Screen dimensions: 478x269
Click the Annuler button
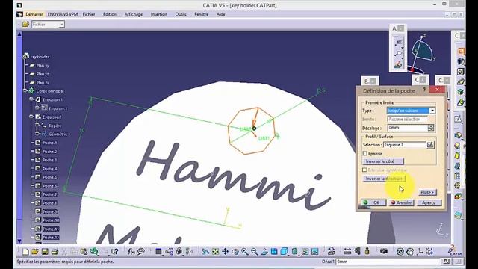click(x=401, y=202)
